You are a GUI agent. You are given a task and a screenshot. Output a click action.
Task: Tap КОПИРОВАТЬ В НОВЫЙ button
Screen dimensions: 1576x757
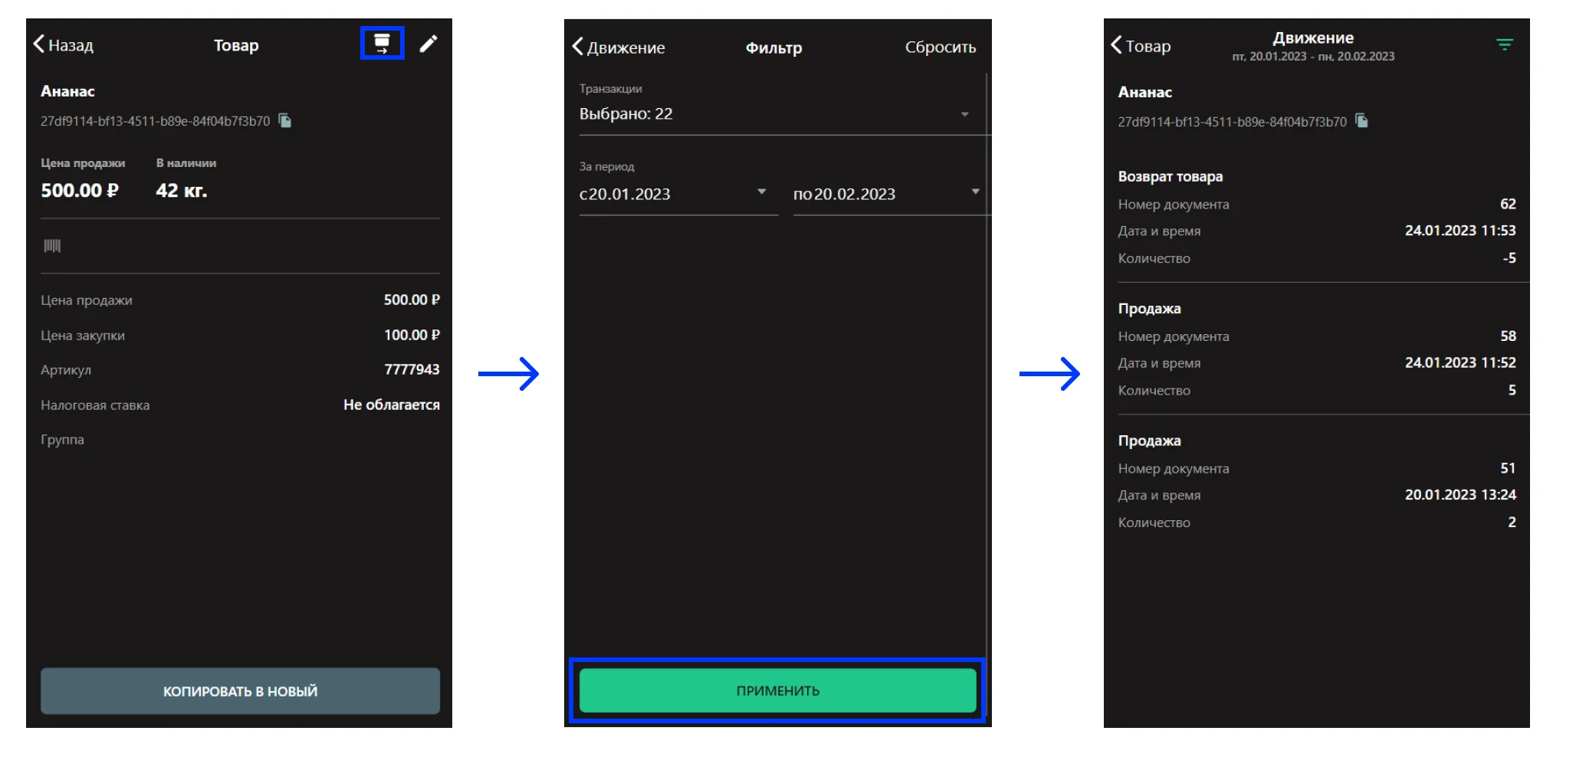point(240,691)
